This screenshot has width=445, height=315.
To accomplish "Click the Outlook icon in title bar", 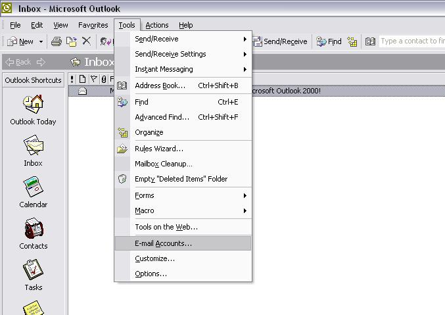I will pos(6,8).
